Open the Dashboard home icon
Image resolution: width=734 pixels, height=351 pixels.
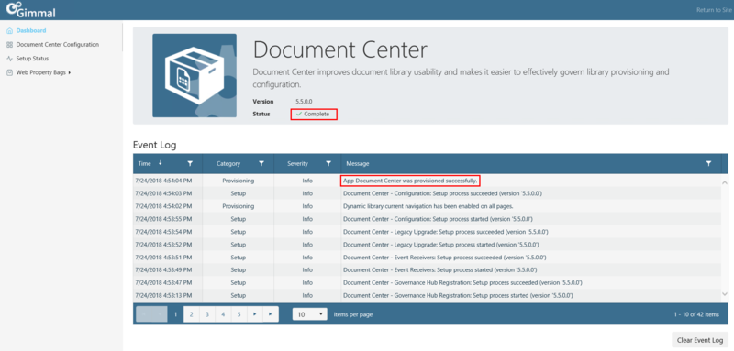point(10,31)
